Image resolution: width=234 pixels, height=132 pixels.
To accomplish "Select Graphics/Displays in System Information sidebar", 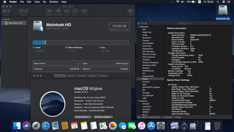I will (150, 62).
